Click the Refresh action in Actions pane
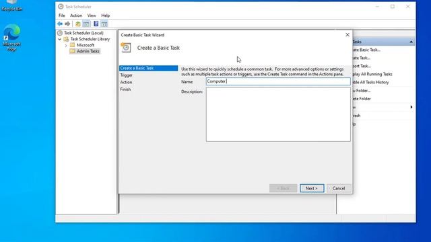431x242 pixels. 356,116
